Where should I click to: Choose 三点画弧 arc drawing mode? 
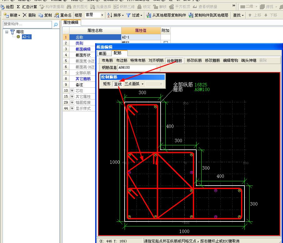132,84
